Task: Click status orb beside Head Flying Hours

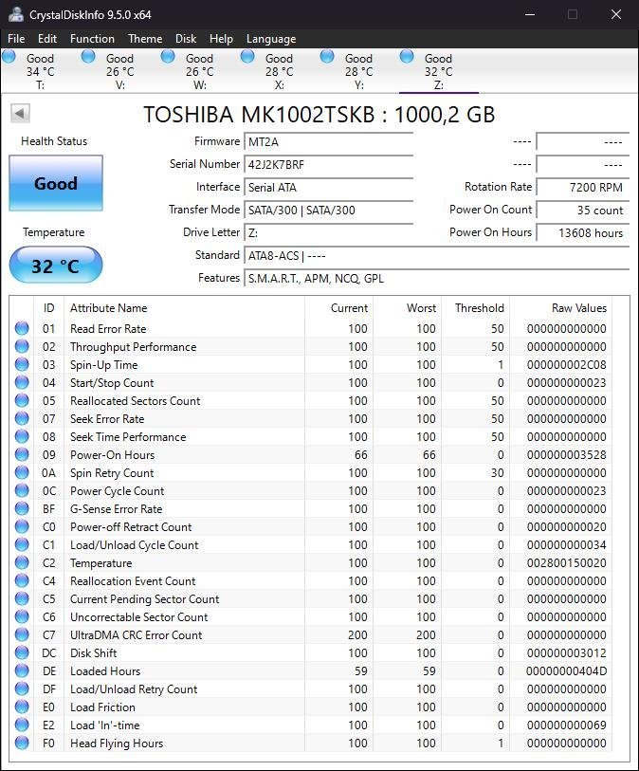Action: tap(22, 743)
